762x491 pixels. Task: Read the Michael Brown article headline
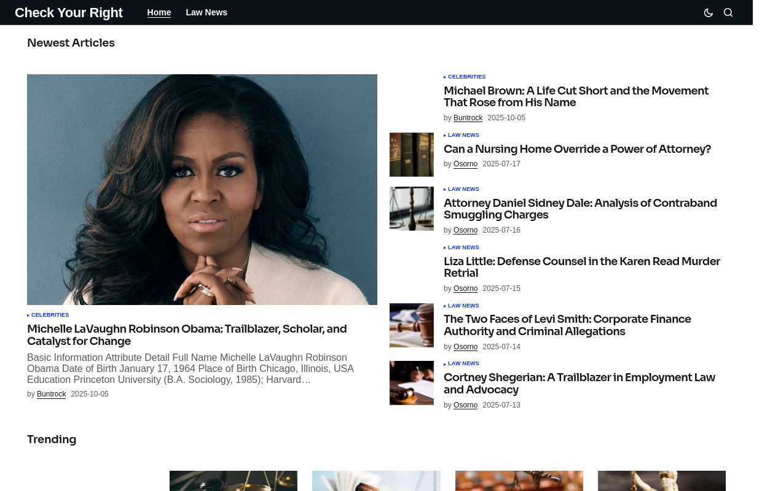click(576, 97)
